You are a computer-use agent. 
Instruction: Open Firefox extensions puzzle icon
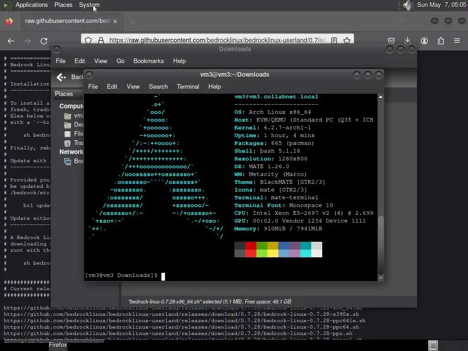[441, 41]
